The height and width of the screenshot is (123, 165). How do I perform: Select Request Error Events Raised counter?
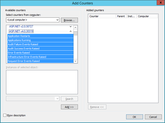40,61
